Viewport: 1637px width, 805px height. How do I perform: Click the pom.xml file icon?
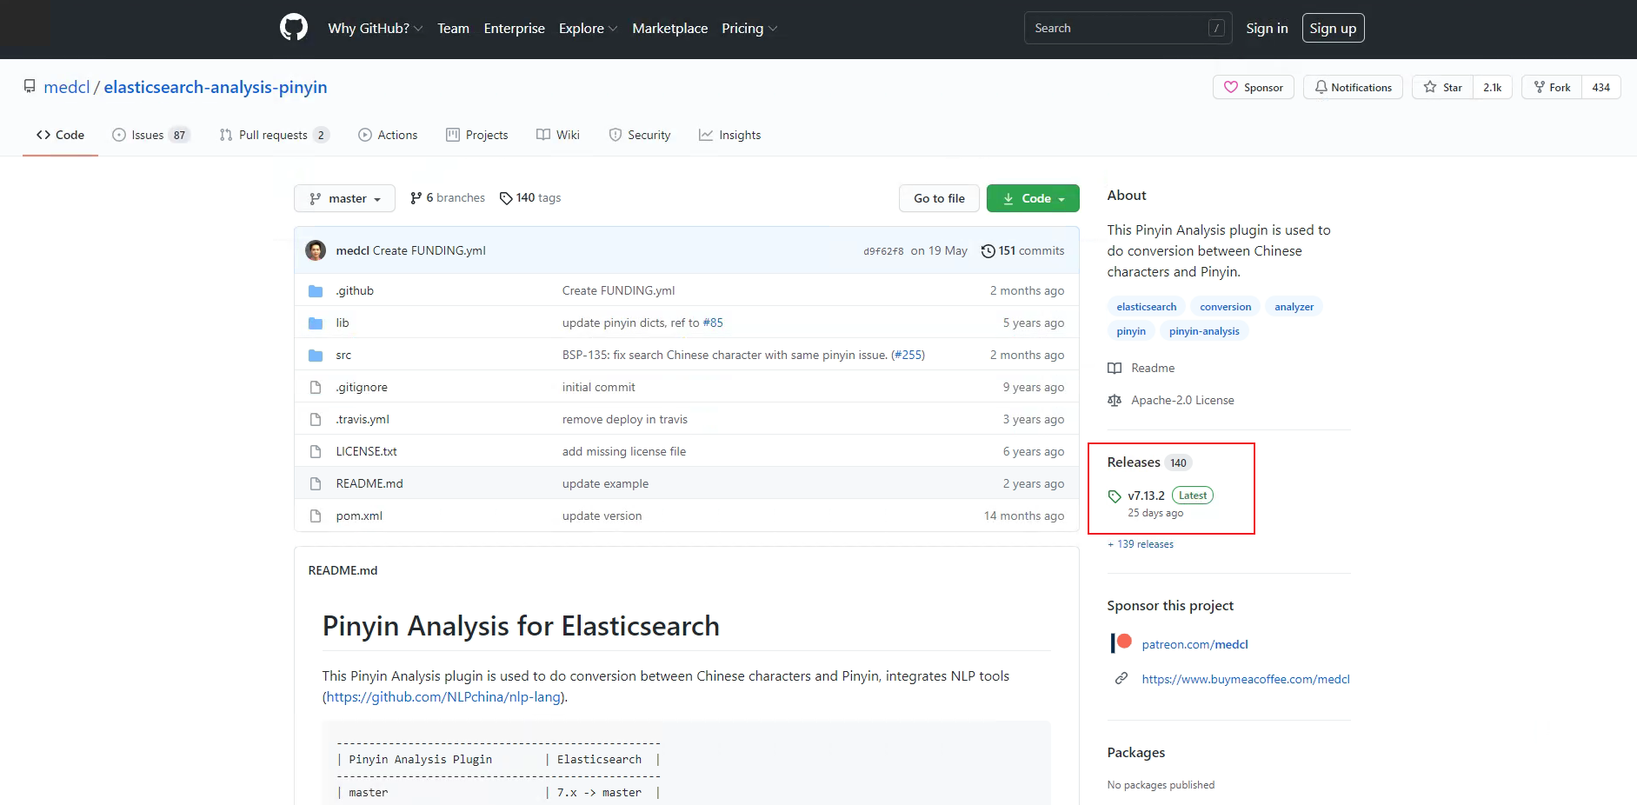point(316,516)
